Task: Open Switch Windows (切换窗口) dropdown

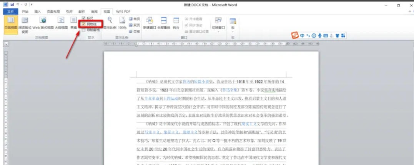Action: tap(218, 25)
